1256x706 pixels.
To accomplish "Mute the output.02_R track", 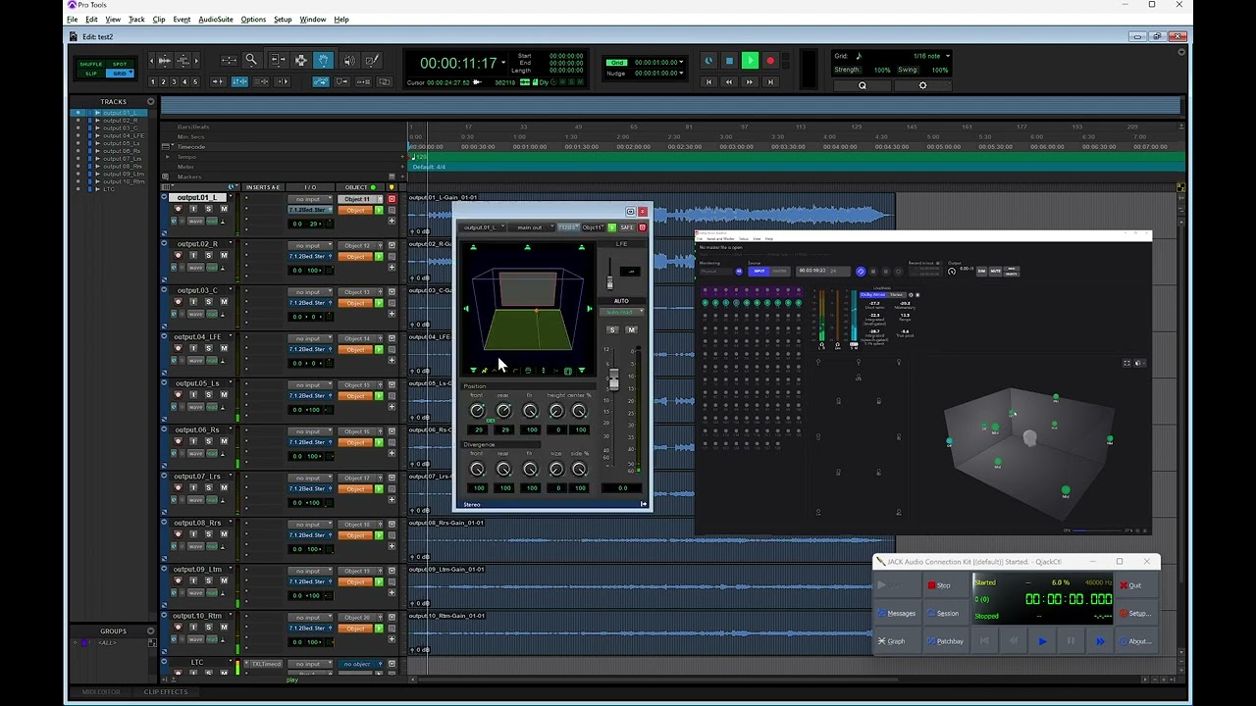I will click(223, 255).
